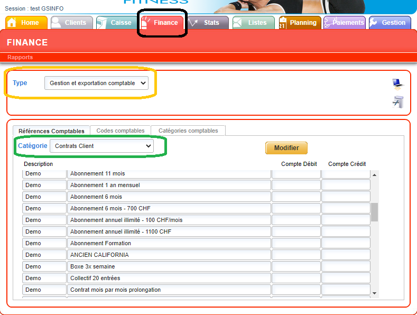417x315 pixels.
Task: Switch to the Codes comptables tab
Action: [121, 131]
